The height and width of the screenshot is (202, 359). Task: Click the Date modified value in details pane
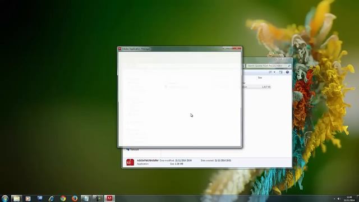pyautogui.click(x=183, y=160)
